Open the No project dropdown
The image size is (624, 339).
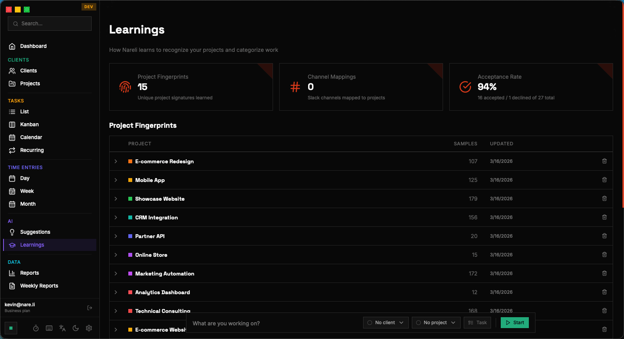(x=436, y=323)
